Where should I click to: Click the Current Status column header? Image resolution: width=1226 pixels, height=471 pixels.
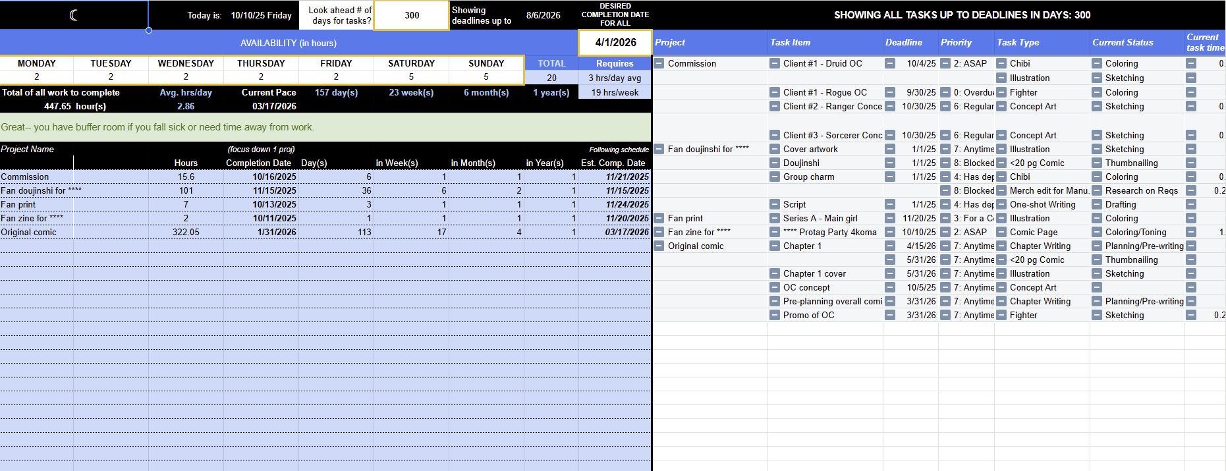(1137, 43)
